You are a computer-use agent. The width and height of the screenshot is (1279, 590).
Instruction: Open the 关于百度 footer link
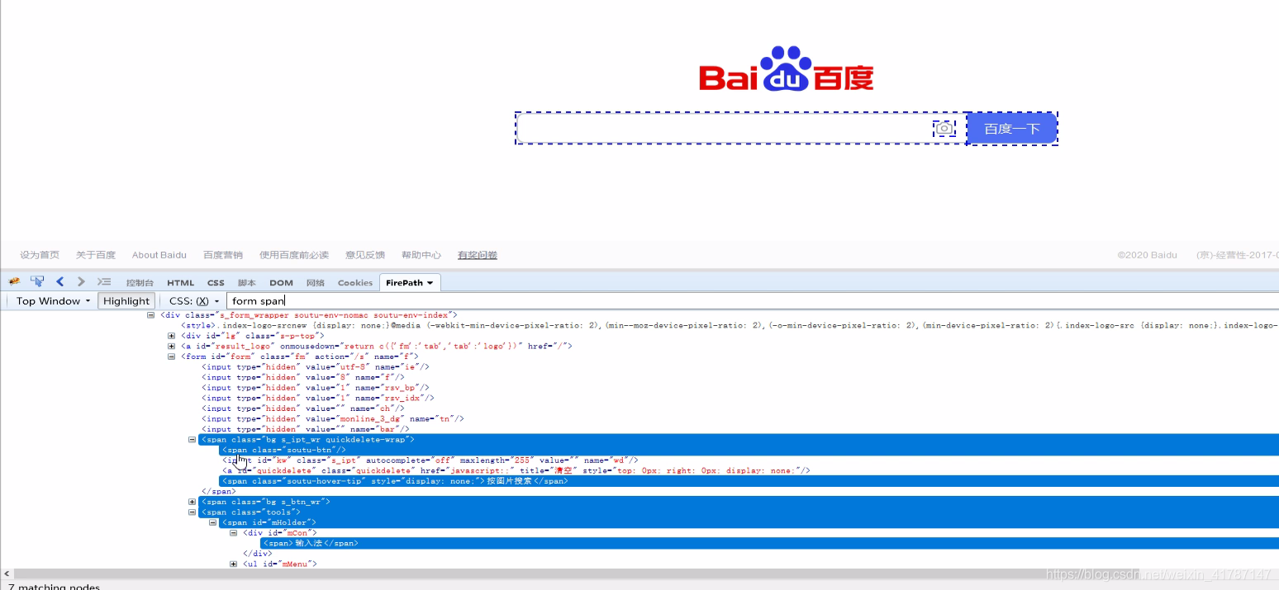coord(96,255)
